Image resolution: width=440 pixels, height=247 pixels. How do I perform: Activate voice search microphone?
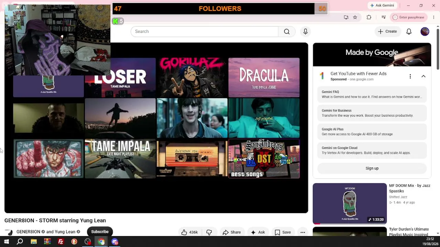click(x=305, y=32)
